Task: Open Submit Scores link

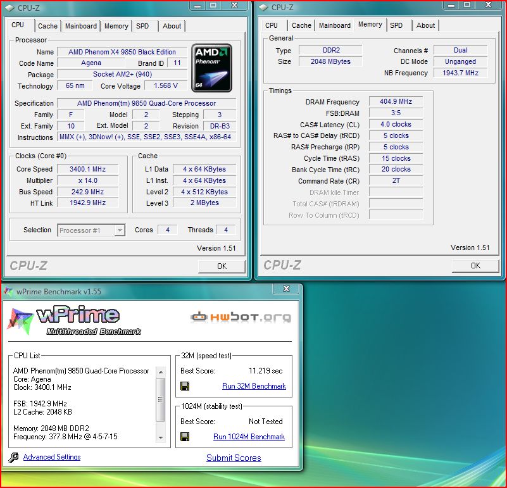Action: click(x=234, y=458)
